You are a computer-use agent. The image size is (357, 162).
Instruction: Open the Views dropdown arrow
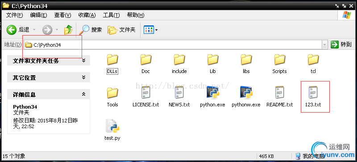(x=157, y=30)
